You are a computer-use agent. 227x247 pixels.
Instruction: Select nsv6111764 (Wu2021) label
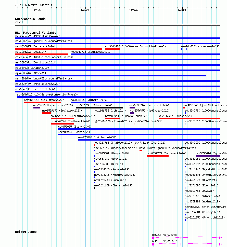pos(199,191)
